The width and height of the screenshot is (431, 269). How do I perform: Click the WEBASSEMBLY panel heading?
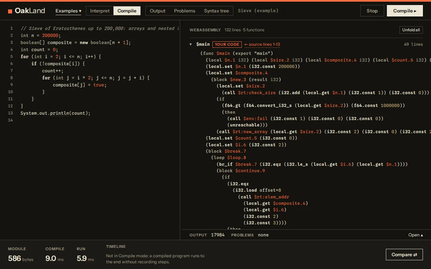click(x=205, y=30)
